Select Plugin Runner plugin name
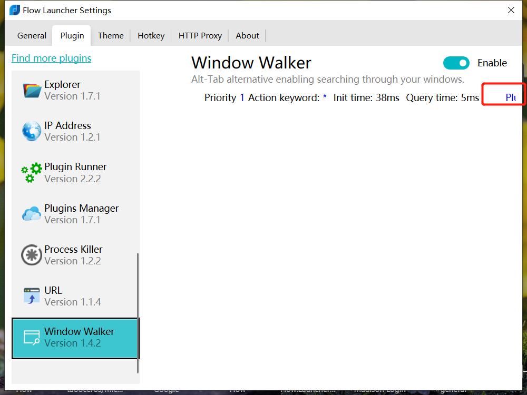Viewport: 527px width, 395px height. coord(75,167)
